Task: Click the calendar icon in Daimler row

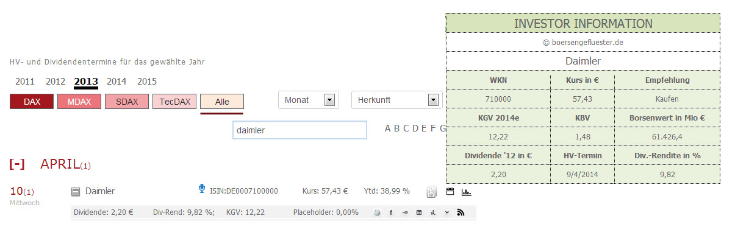Action: point(450,191)
